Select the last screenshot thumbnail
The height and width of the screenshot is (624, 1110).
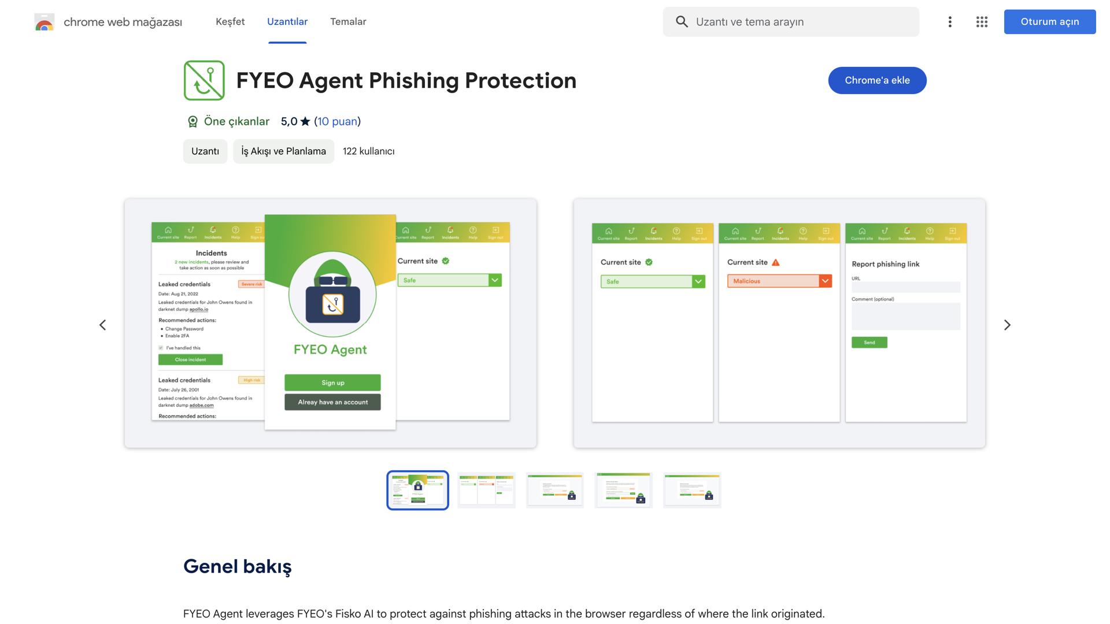[x=692, y=490]
